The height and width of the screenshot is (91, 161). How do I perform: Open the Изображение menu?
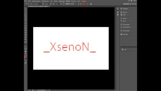tap(45, 1)
